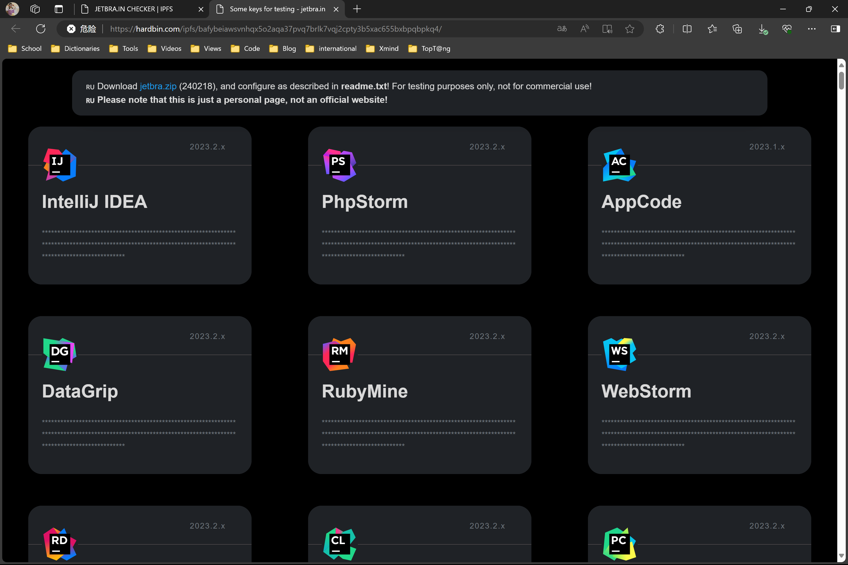Open the Xmind bookmarks folder

382,49
